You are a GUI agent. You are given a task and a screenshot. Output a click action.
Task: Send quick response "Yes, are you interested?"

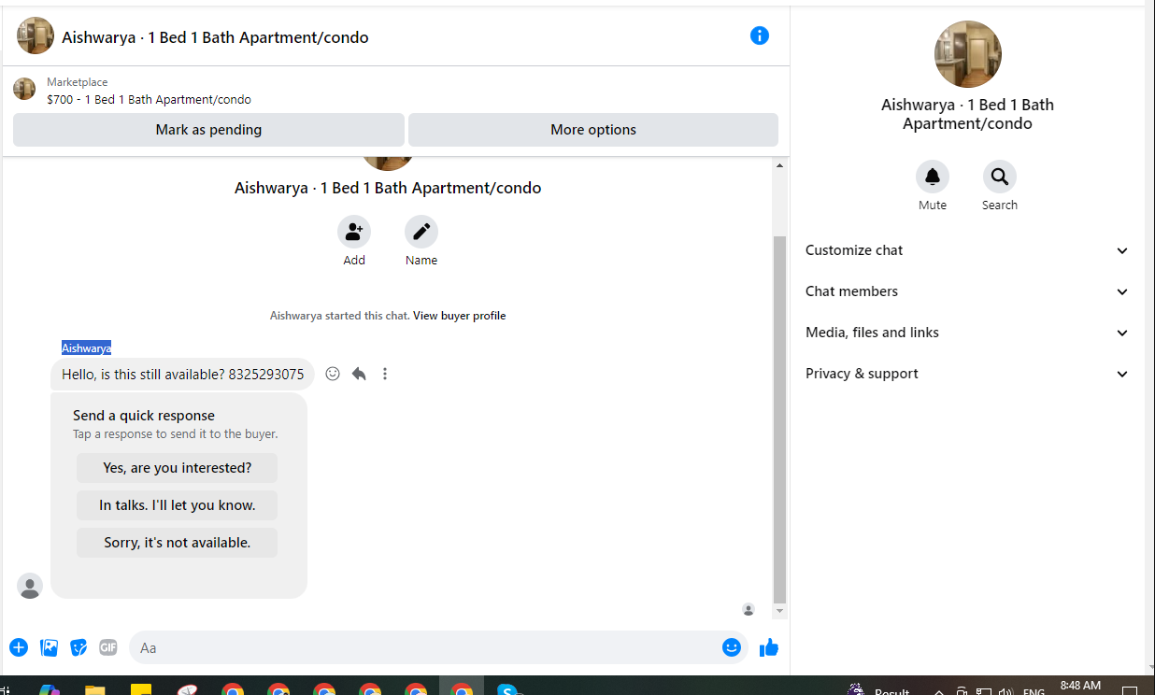[x=178, y=468]
